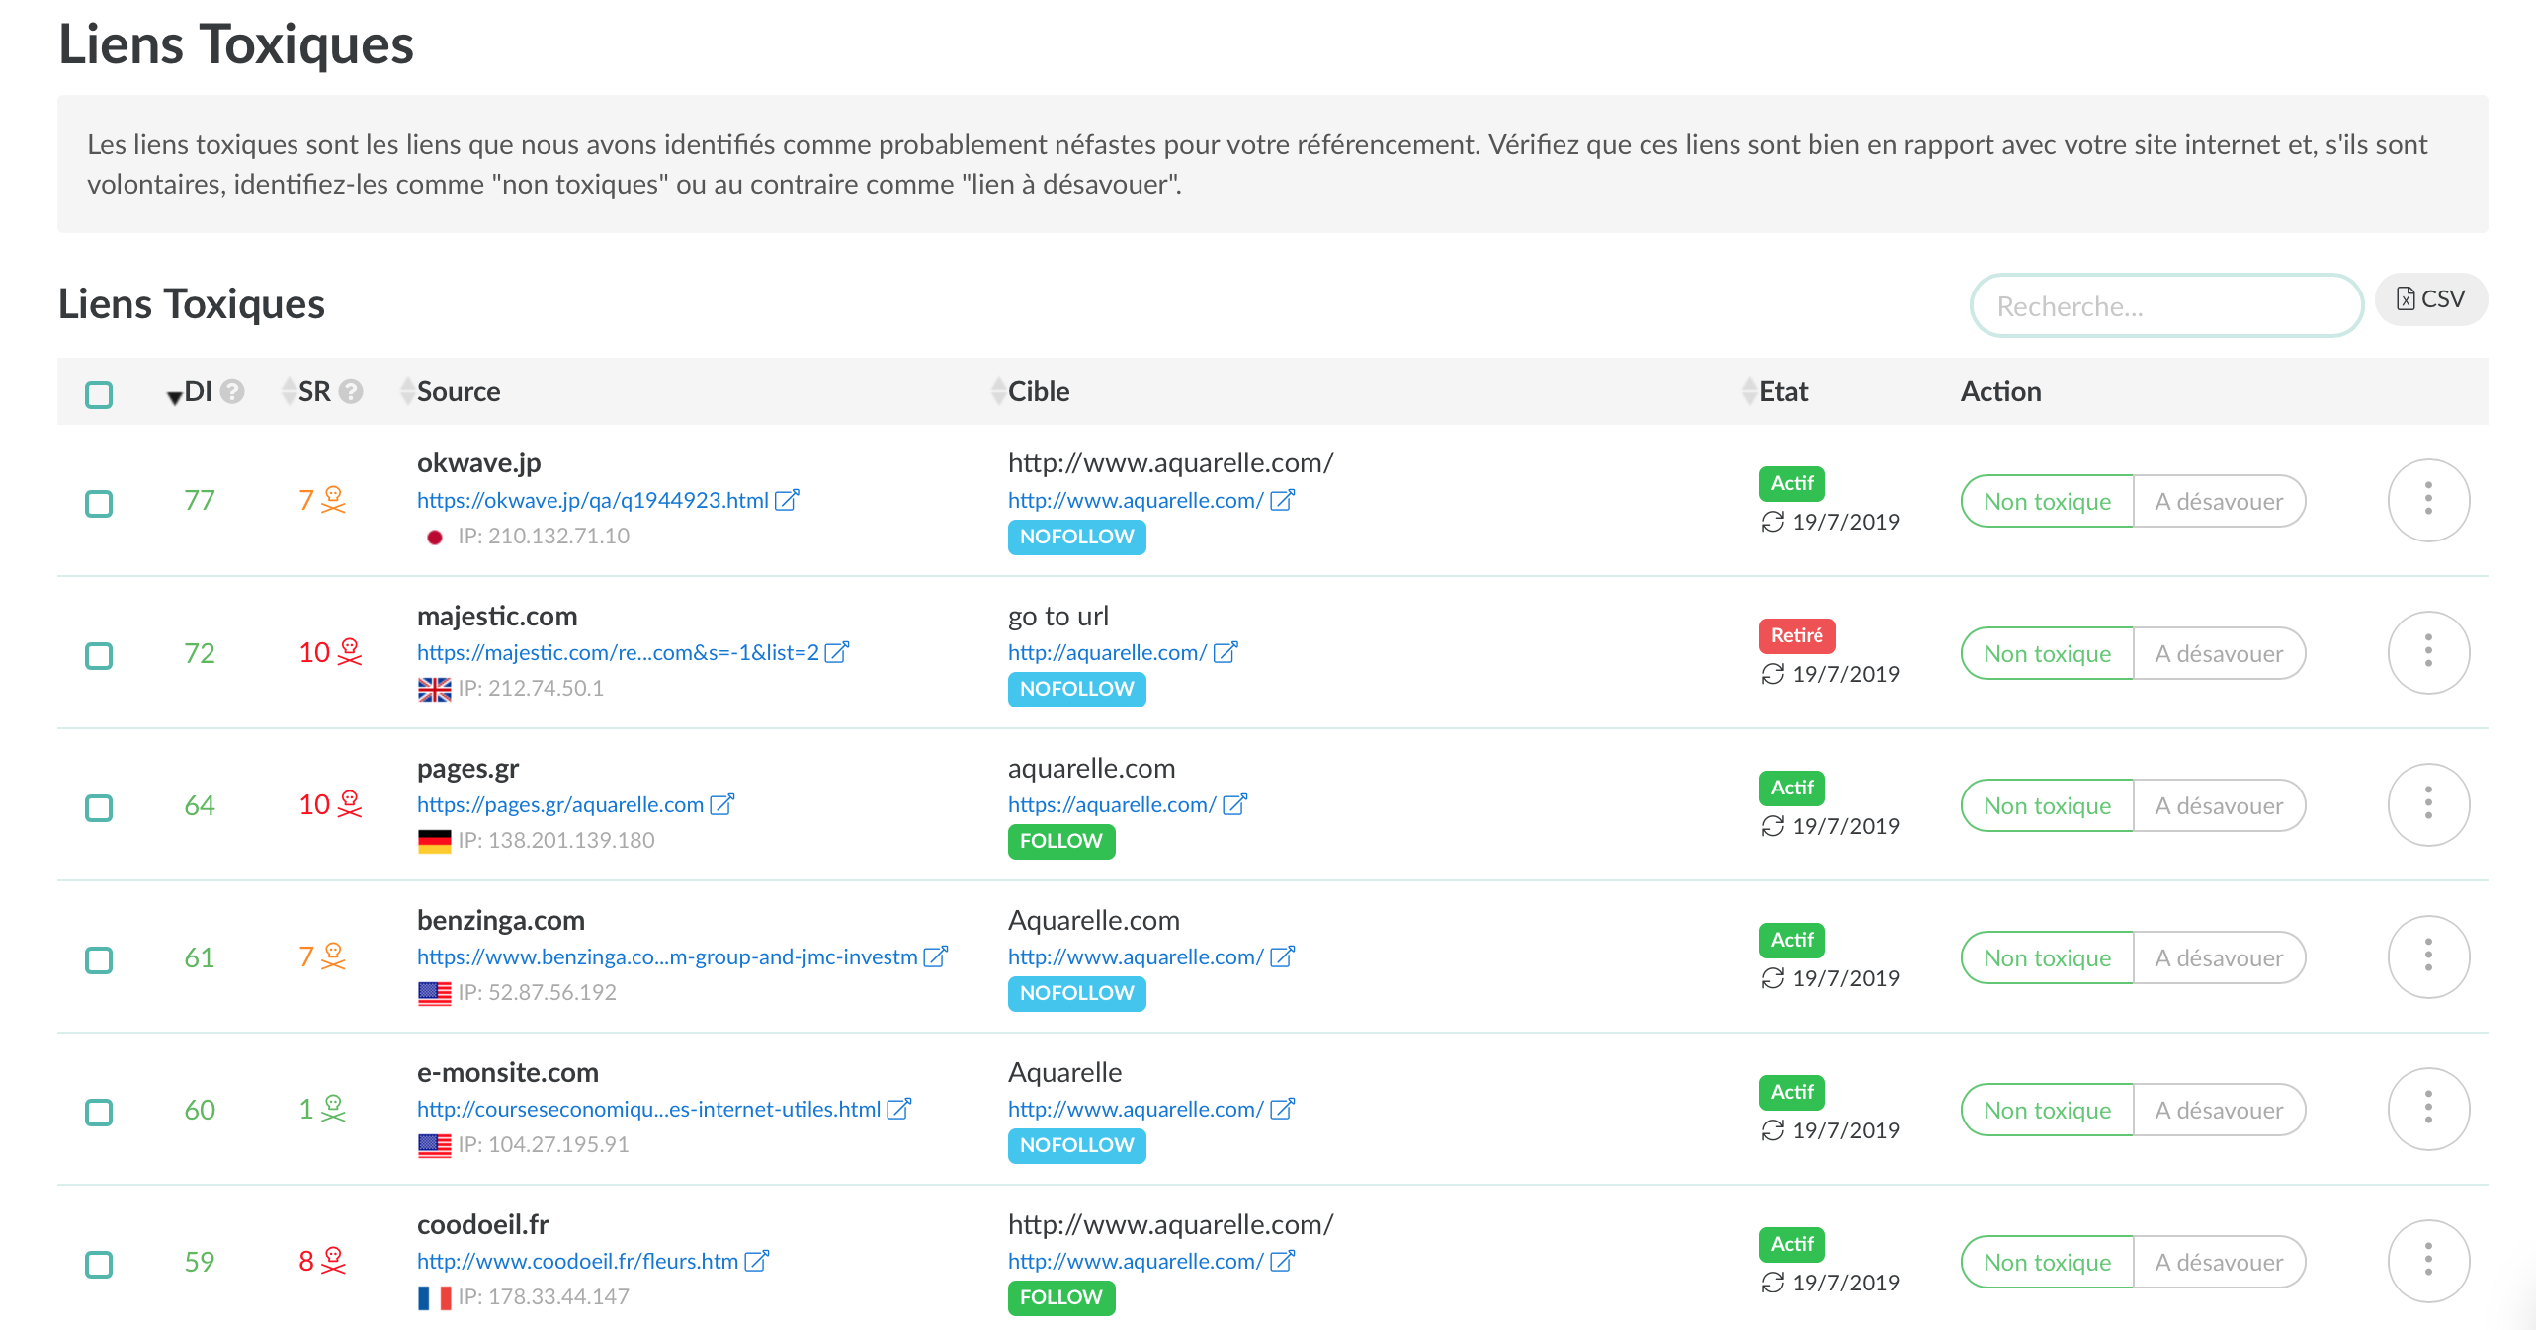This screenshot has width=2536, height=1330.
Task: Open external icon next to coodoeil.fr source URL
Action: coord(756,1262)
